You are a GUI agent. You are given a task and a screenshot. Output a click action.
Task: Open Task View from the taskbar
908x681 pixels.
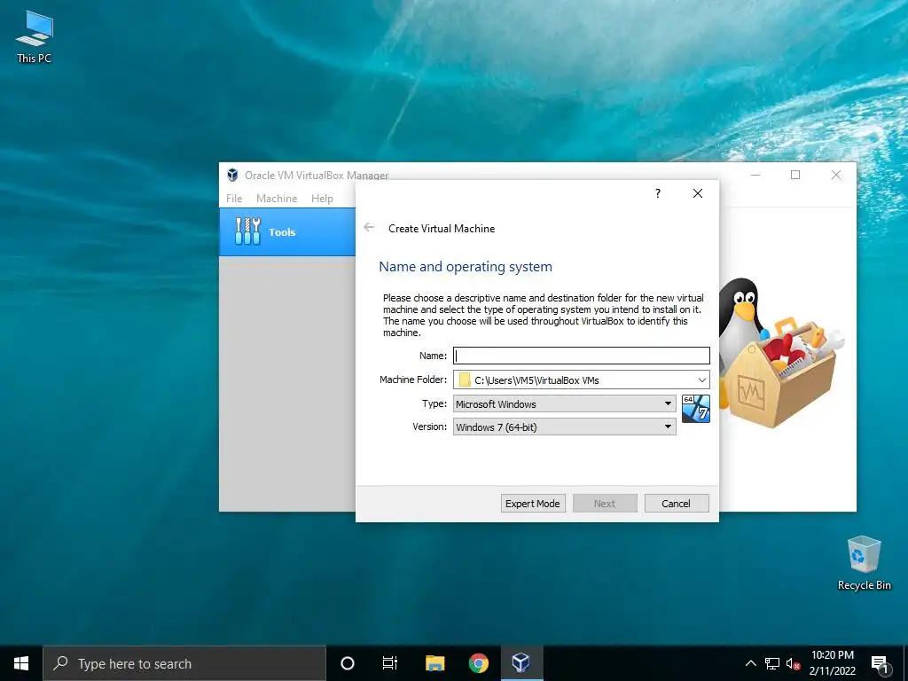pyautogui.click(x=390, y=663)
